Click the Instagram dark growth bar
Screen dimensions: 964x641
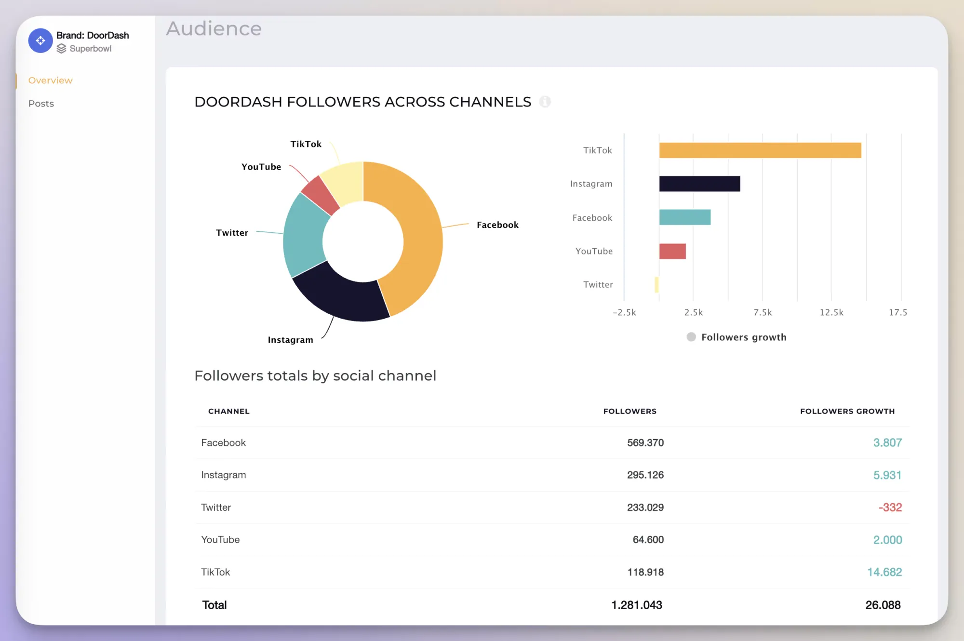click(x=700, y=184)
